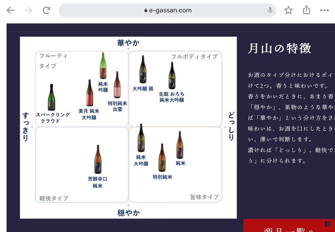Screen dimensions: 335x232
Task: Click the Facebook icon on red banner
Action: [x=327, y=224]
